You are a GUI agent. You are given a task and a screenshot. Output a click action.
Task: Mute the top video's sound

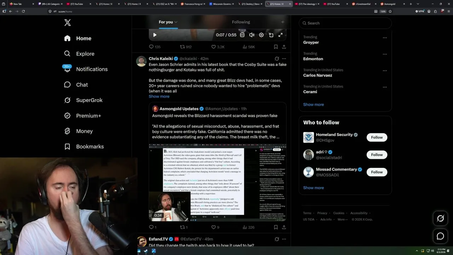point(252,35)
